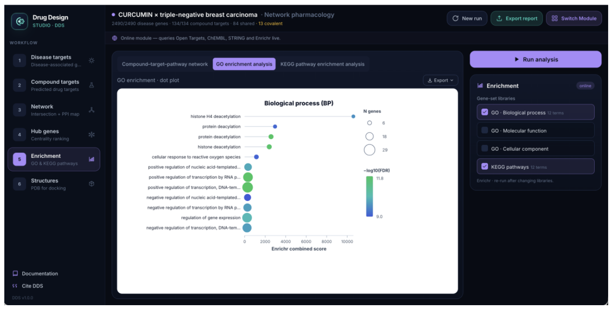
Task: Click the Documentation book icon
Action: coord(15,274)
